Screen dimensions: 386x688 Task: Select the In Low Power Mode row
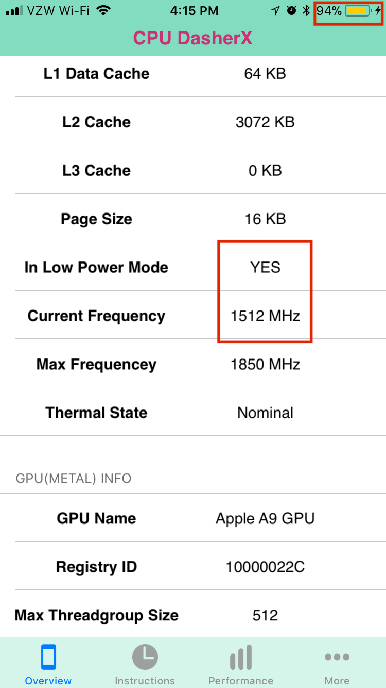[x=193, y=267]
